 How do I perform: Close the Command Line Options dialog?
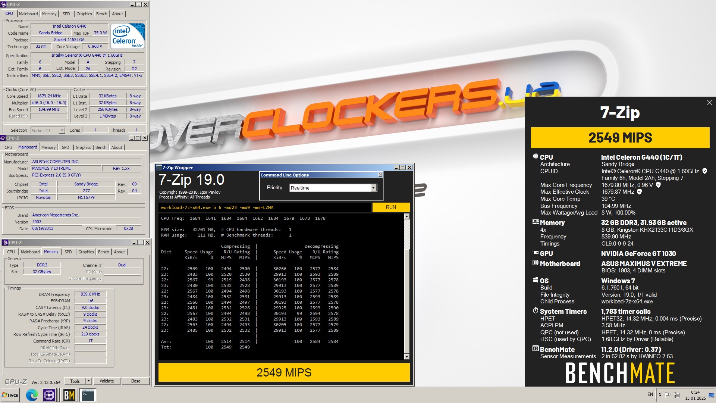(x=380, y=175)
